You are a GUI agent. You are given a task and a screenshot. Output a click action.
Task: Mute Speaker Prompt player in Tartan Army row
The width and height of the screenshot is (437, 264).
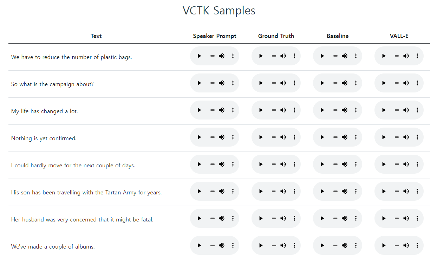pos(222,191)
